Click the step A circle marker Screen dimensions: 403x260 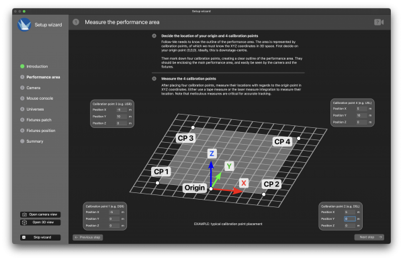pos(154,36)
